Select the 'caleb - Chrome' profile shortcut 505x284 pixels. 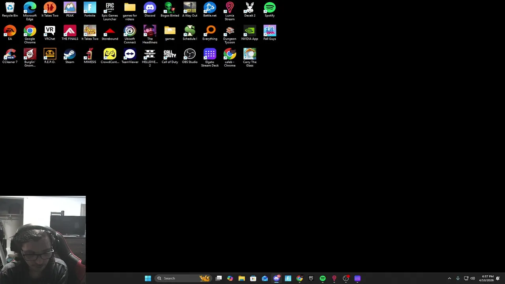230,58
